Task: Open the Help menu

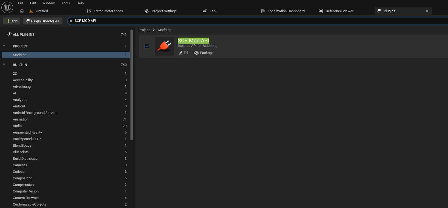Action: click(80, 3)
